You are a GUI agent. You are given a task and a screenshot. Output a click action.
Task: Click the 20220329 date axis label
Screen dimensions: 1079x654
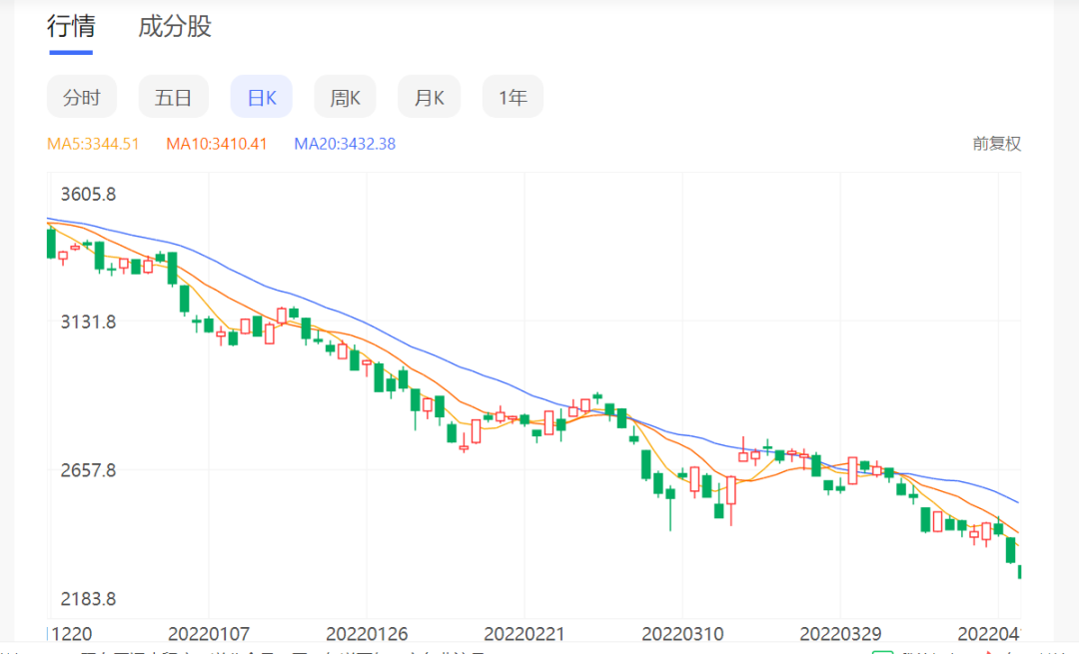pos(840,633)
